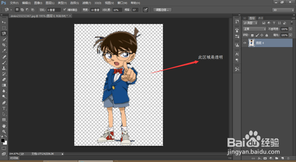The image size is (296, 162).
Task: Filter layers by type layers
Action: pos(274,23)
